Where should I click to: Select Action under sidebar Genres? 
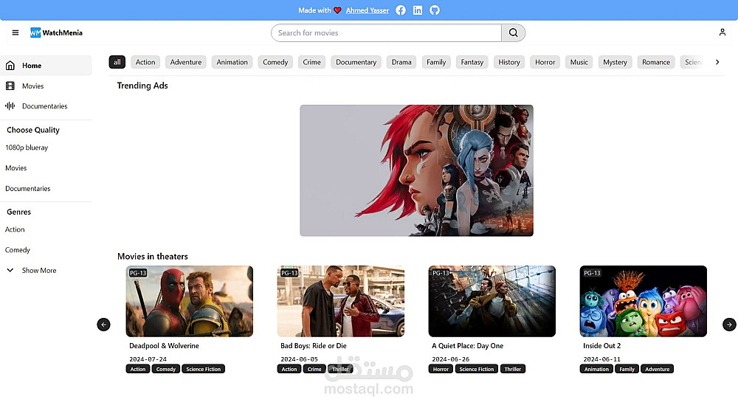click(x=15, y=229)
